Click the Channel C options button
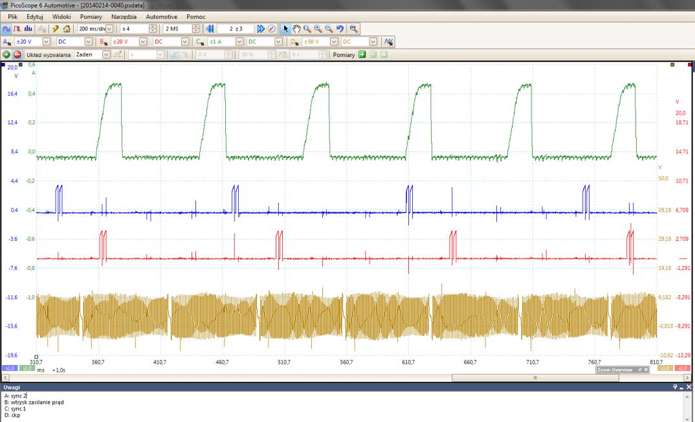The image size is (695, 422). coord(201,41)
